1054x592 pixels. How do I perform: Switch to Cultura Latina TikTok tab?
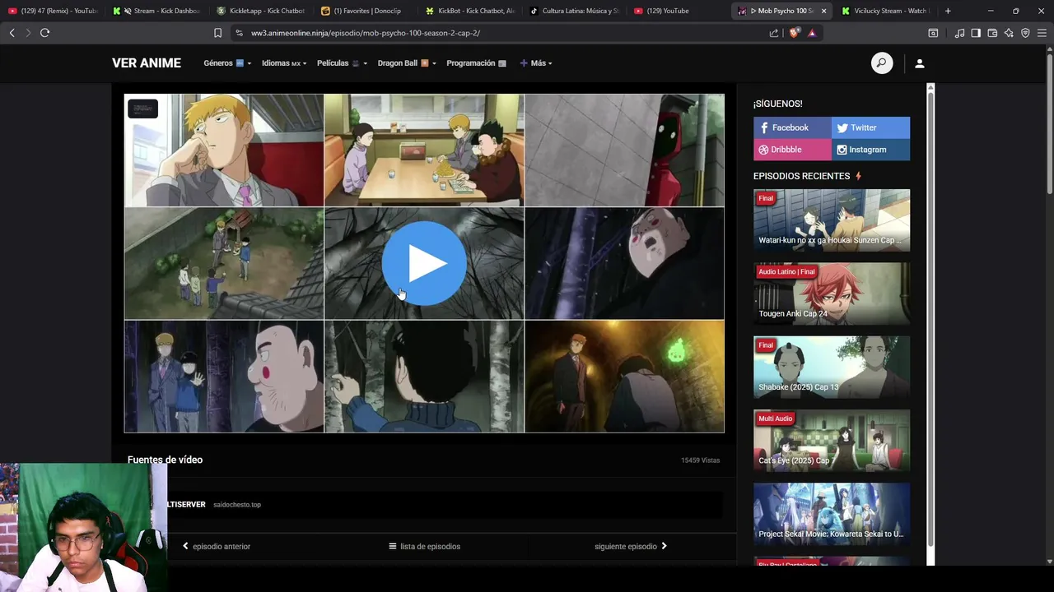[575, 11]
